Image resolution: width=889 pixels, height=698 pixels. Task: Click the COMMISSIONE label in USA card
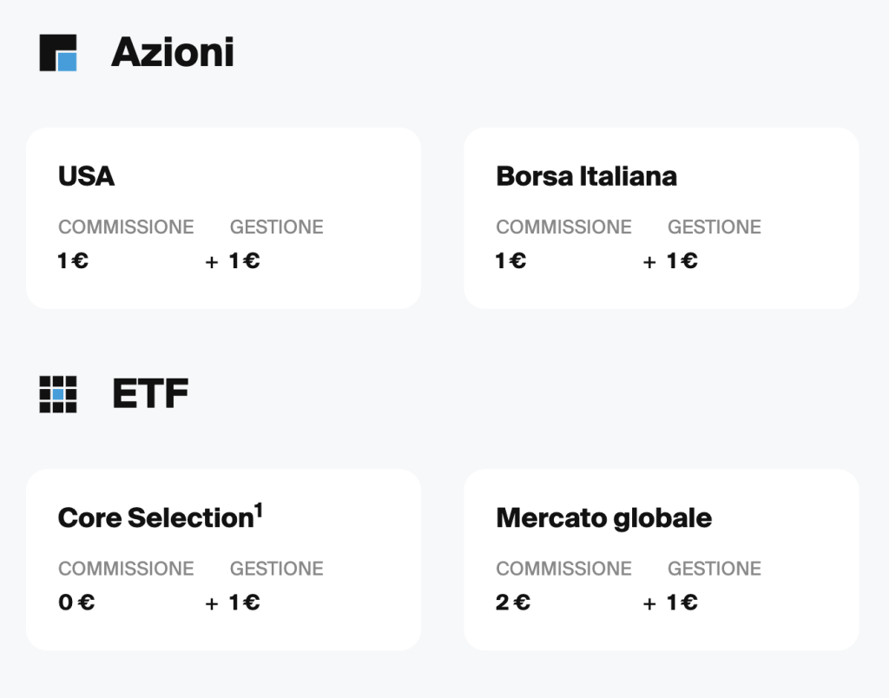point(126,227)
